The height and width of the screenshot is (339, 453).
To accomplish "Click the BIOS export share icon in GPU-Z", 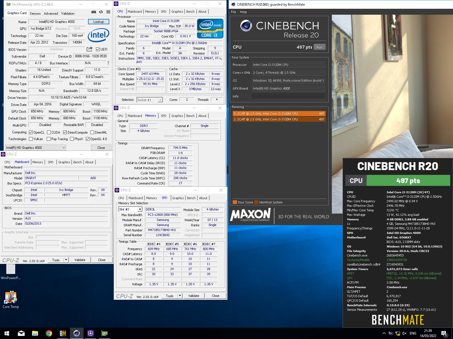I will click(89, 49).
